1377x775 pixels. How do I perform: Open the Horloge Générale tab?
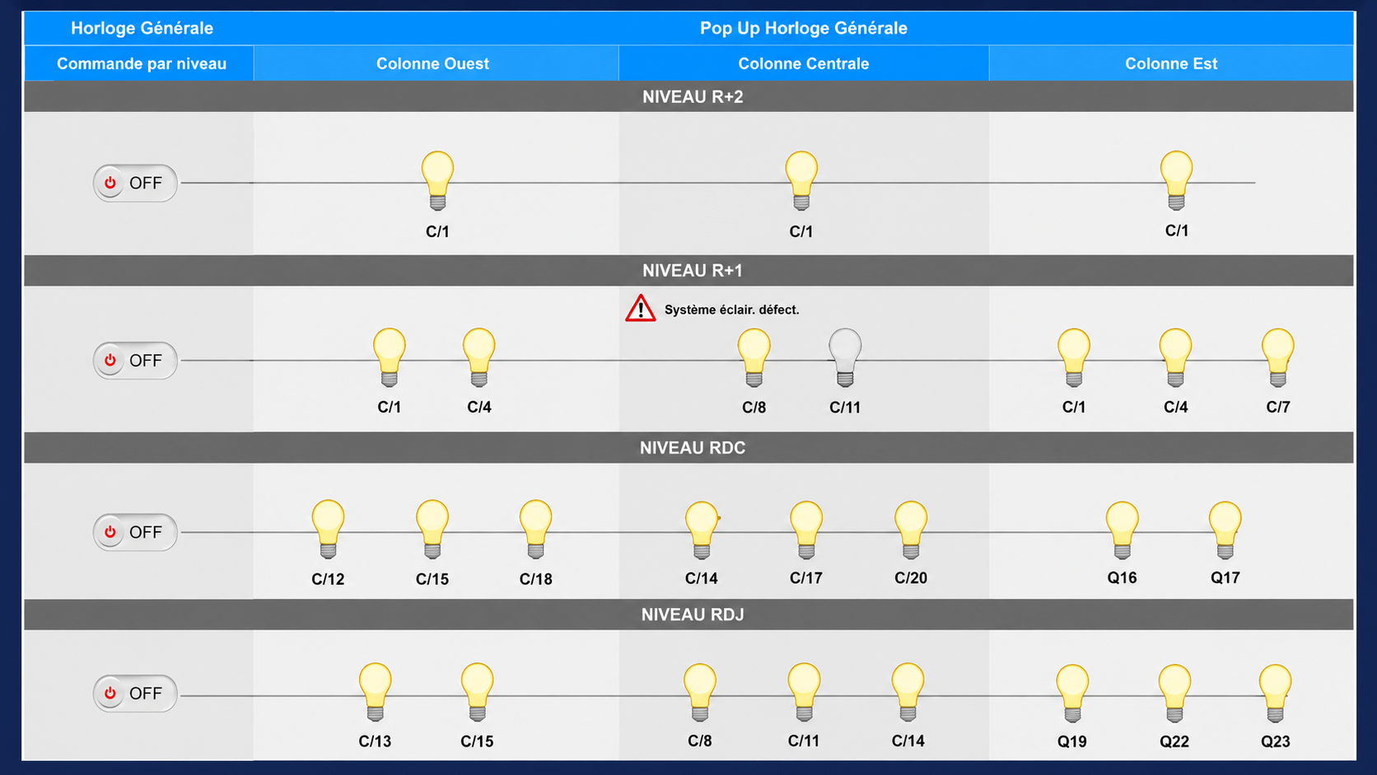(x=142, y=28)
